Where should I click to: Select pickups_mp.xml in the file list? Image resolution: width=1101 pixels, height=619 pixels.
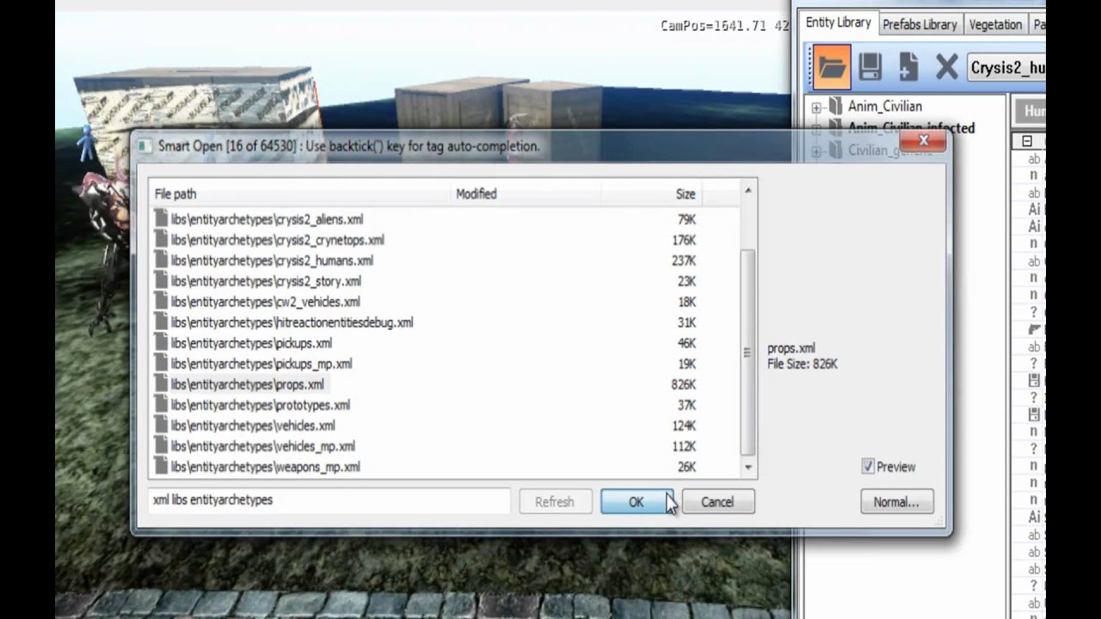[x=261, y=364]
